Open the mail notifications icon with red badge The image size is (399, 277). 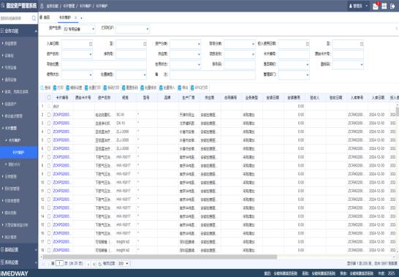[376, 6]
